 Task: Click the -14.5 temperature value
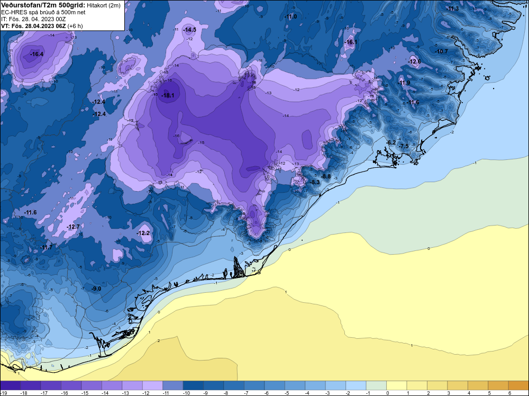[189, 30]
